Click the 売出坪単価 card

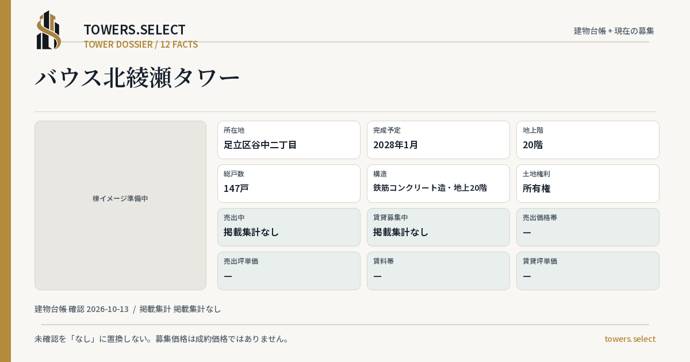coord(289,271)
